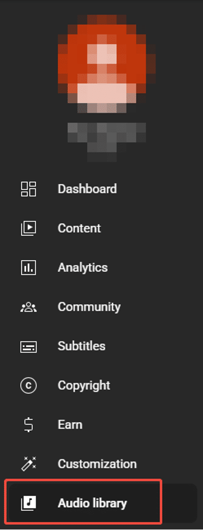
Task: Click the Audio library music note icon
Action: pos(29,503)
